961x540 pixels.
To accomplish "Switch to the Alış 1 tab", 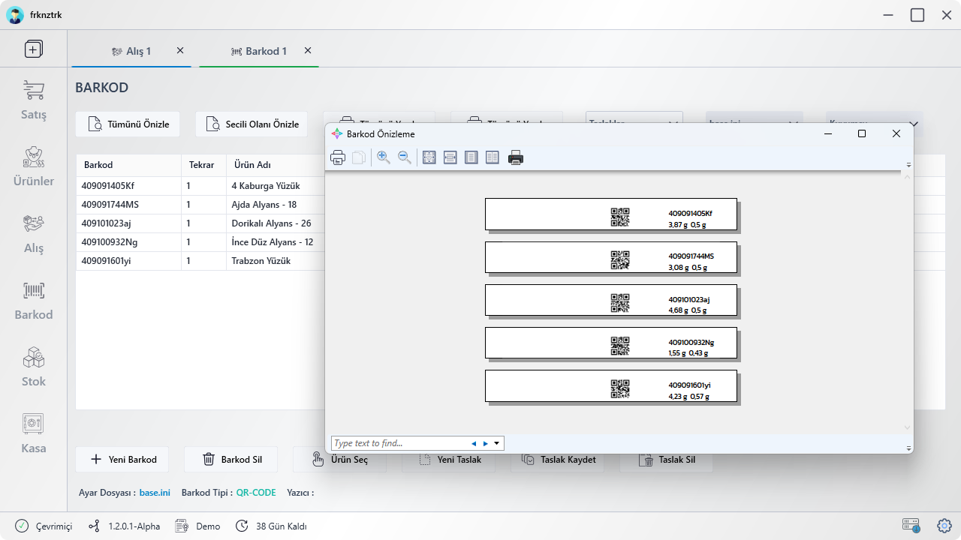I will click(131, 51).
